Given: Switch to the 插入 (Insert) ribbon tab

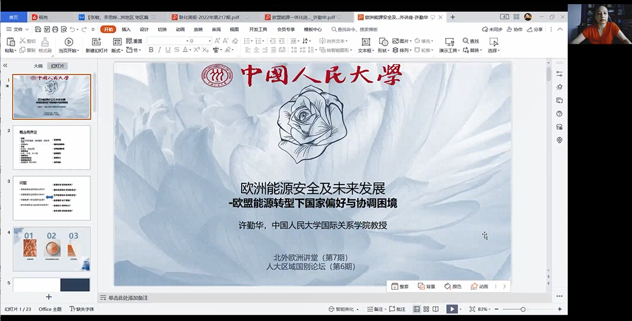Looking at the screenshot, I should pos(126,29).
